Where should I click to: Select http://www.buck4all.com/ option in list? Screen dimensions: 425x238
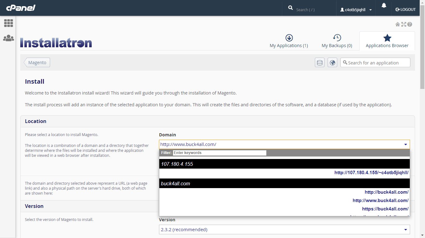tap(381, 201)
